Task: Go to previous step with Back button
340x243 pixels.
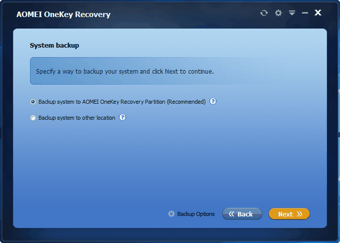Action: click(x=242, y=214)
